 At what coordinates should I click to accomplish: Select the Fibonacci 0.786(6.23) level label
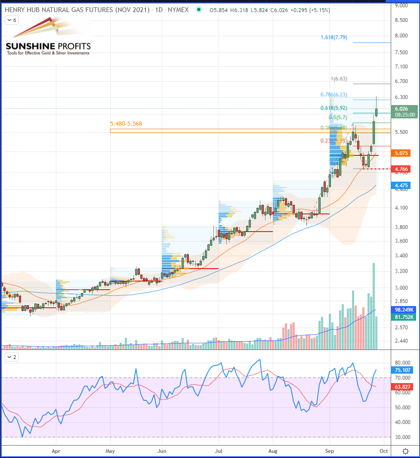(x=334, y=95)
